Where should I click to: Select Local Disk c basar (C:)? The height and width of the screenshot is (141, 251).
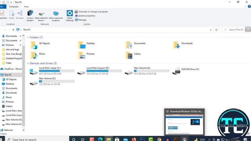point(52,71)
